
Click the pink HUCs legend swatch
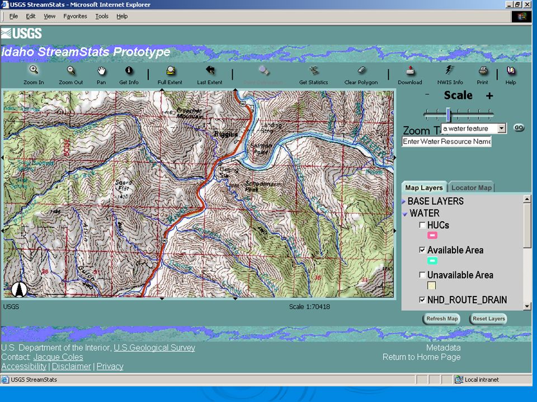432,235
